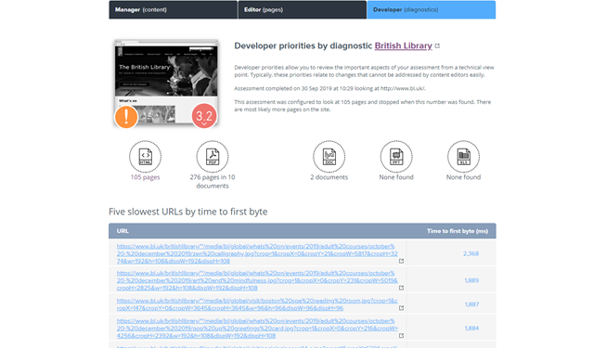
Task: Click the Time to first byte column header
Action: [x=458, y=231]
